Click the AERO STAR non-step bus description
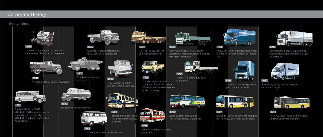This screenshot has width=323, height=137. [x=237, y=117]
